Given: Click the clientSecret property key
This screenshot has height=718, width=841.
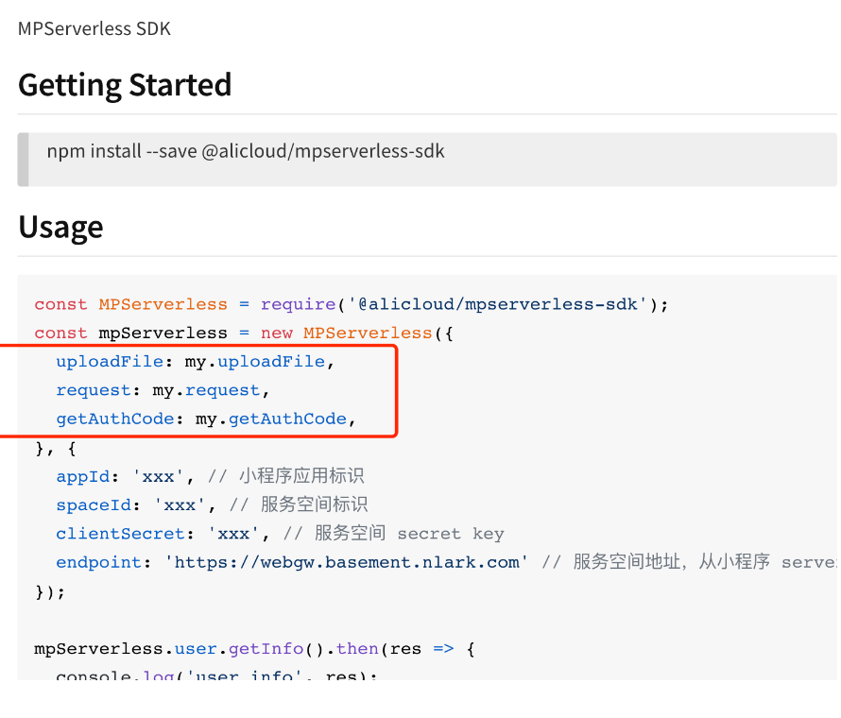Looking at the screenshot, I should pos(125,534).
